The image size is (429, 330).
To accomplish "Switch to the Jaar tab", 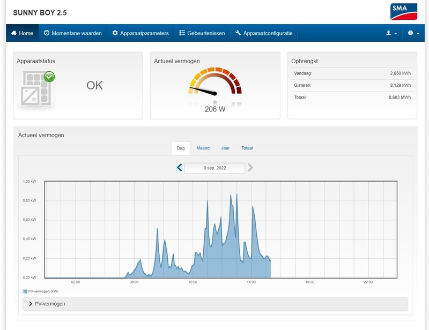I will (x=225, y=148).
